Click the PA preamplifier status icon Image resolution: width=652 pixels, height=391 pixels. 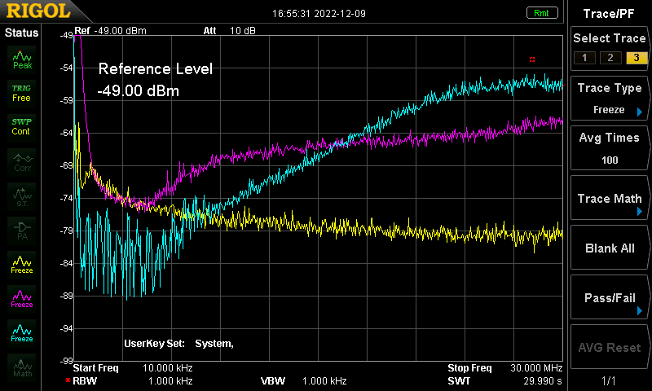coord(22,231)
